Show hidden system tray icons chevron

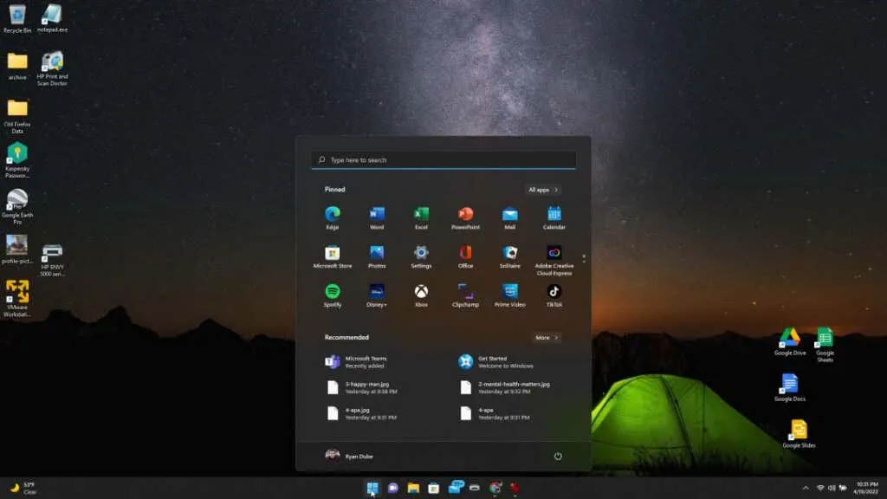coord(806,489)
